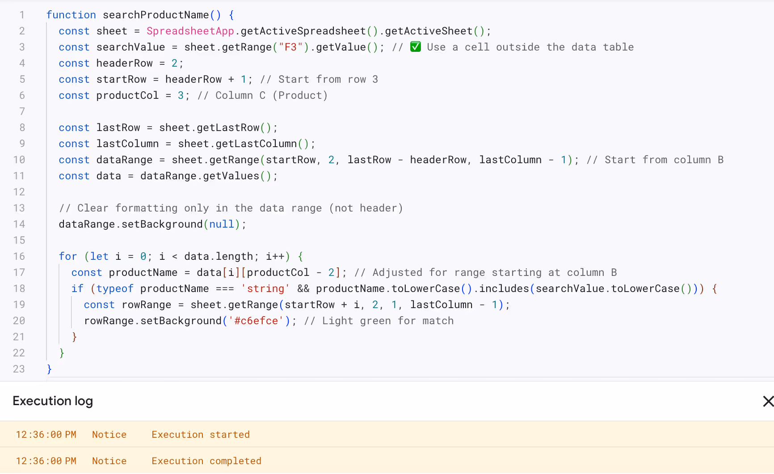This screenshot has height=474, width=774.
Task: Click the 12:36:00 PM timestamp of the first entry
Action: click(46, 434)
